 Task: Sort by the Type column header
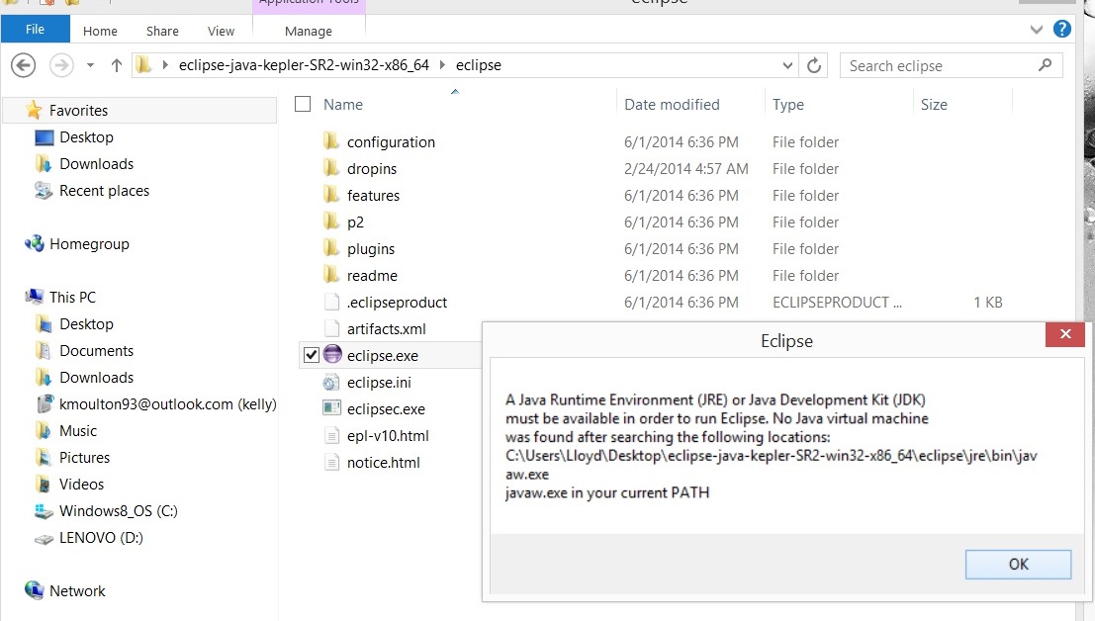(787, 105)
